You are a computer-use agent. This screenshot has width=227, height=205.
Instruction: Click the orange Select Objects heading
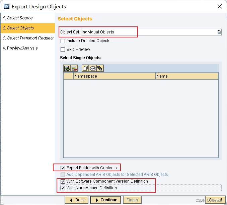(x=75, y=19)
